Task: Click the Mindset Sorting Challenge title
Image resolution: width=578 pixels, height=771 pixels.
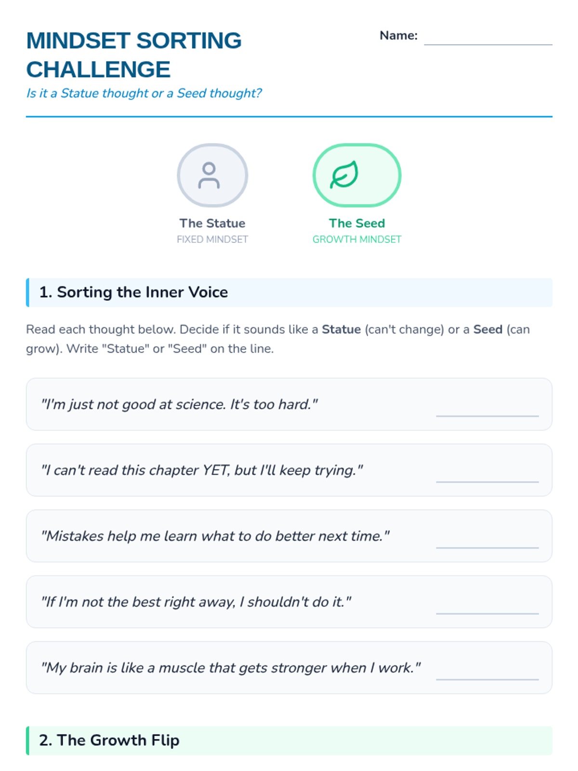Action: 134,55
